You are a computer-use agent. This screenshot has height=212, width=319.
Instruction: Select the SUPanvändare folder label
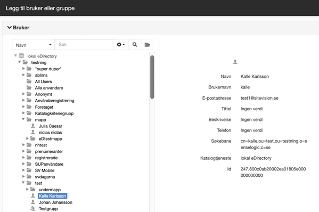tap(49, 164)
